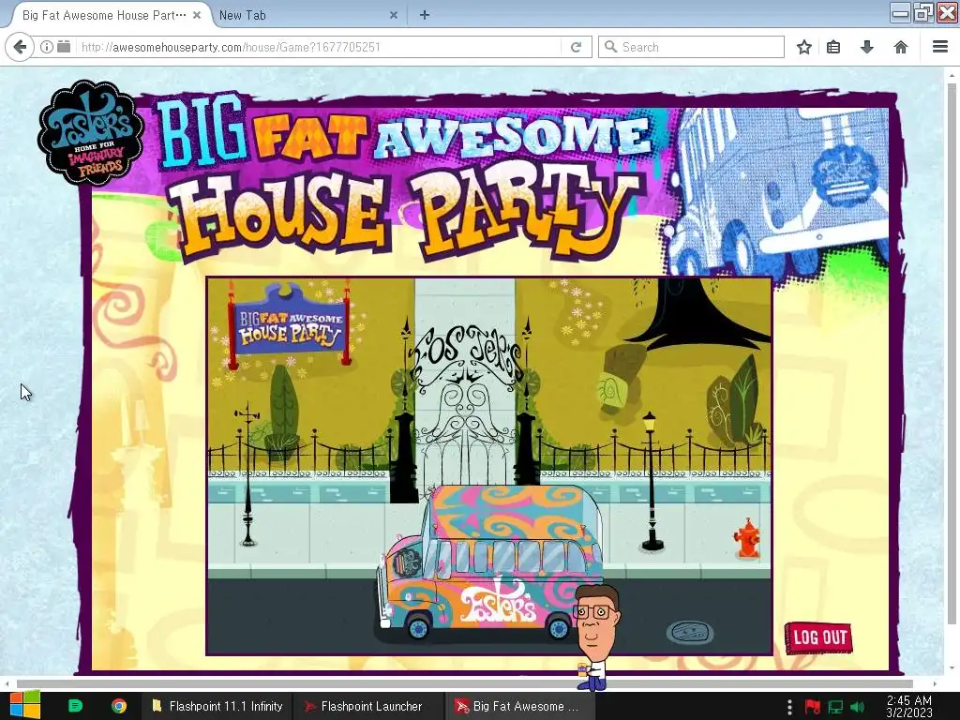Click the horizontal scrollbar at page bottom
Screen dimensions: 960x720
point(465,683)
